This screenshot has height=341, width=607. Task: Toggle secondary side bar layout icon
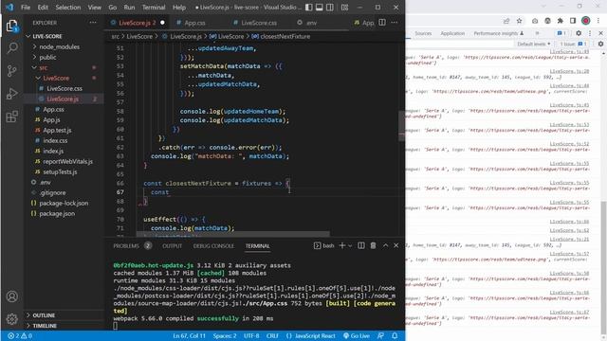coord(330,8)
